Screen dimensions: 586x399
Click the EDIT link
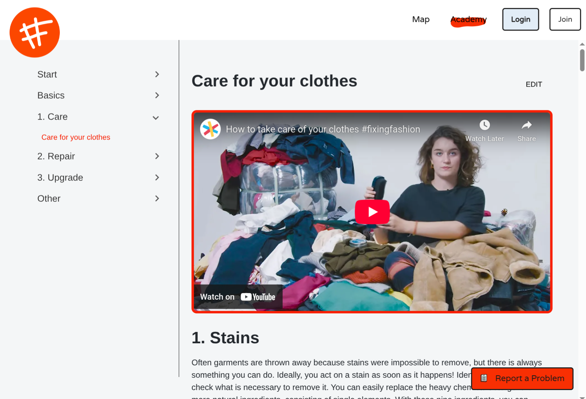coord(534,84)
